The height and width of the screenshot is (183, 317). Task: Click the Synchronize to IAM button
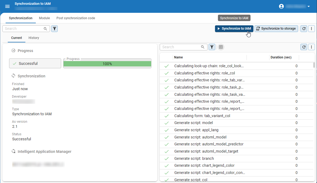pyautogui.click(x=234, y=29)
